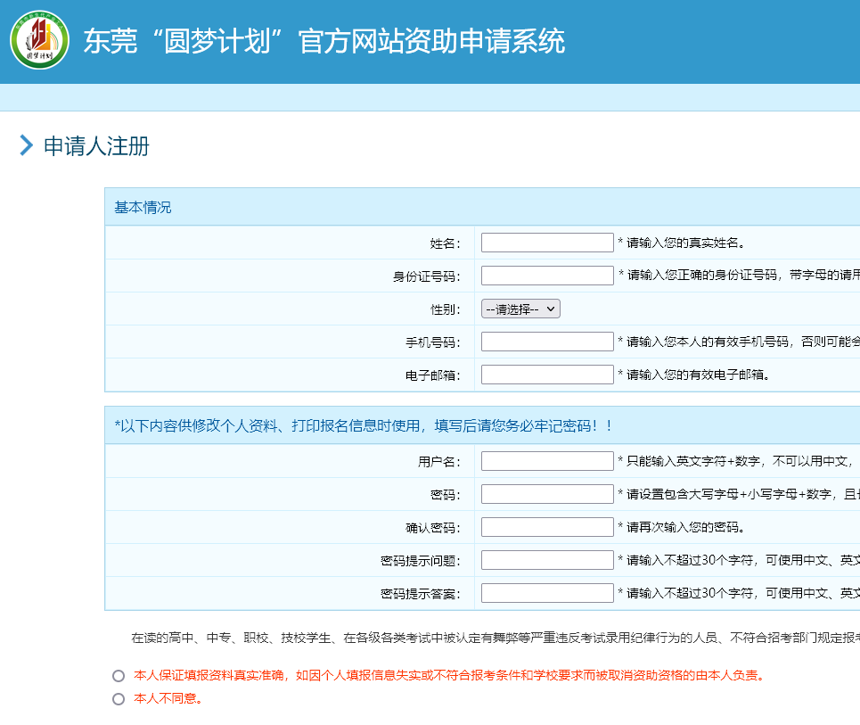Select the 本人不同意 radio button
860x725 pixels.
tap(119, 698)
